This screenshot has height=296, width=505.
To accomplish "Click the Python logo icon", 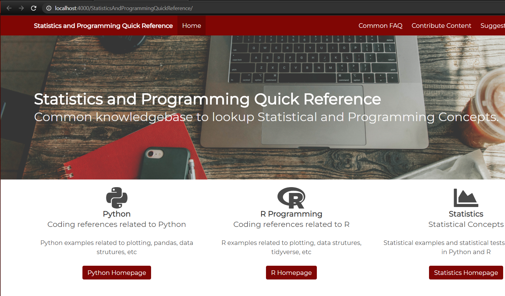I will (x=117, y=198).
